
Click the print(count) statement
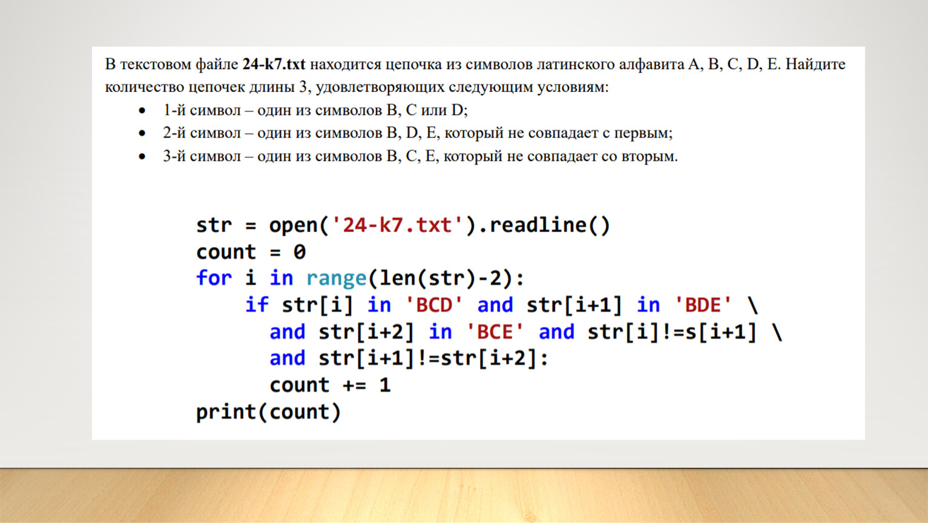point(268,412)
